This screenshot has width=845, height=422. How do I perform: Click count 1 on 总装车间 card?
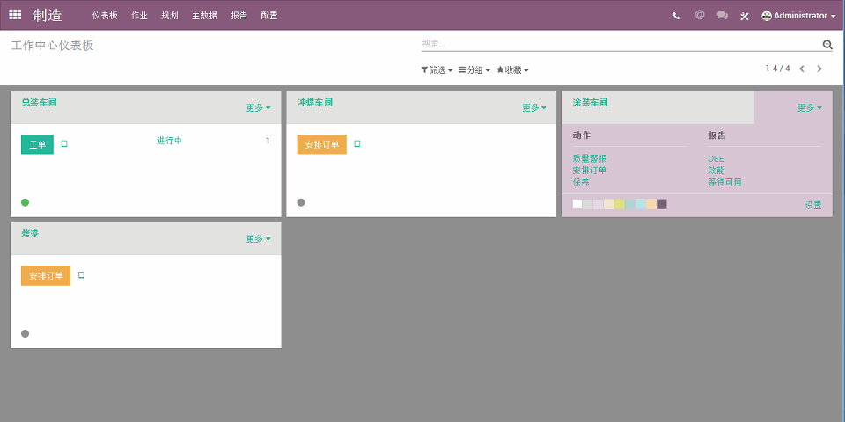[x=268, y=141]
